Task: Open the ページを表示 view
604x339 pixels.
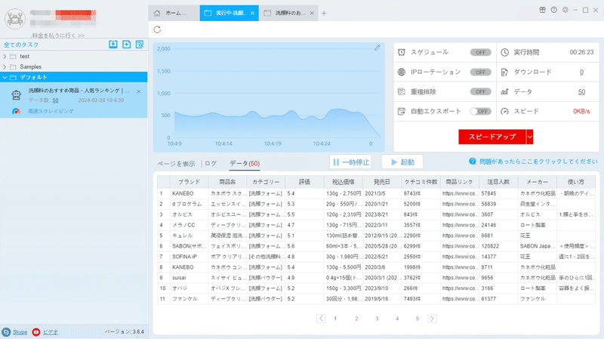Action: click(177, 164)
